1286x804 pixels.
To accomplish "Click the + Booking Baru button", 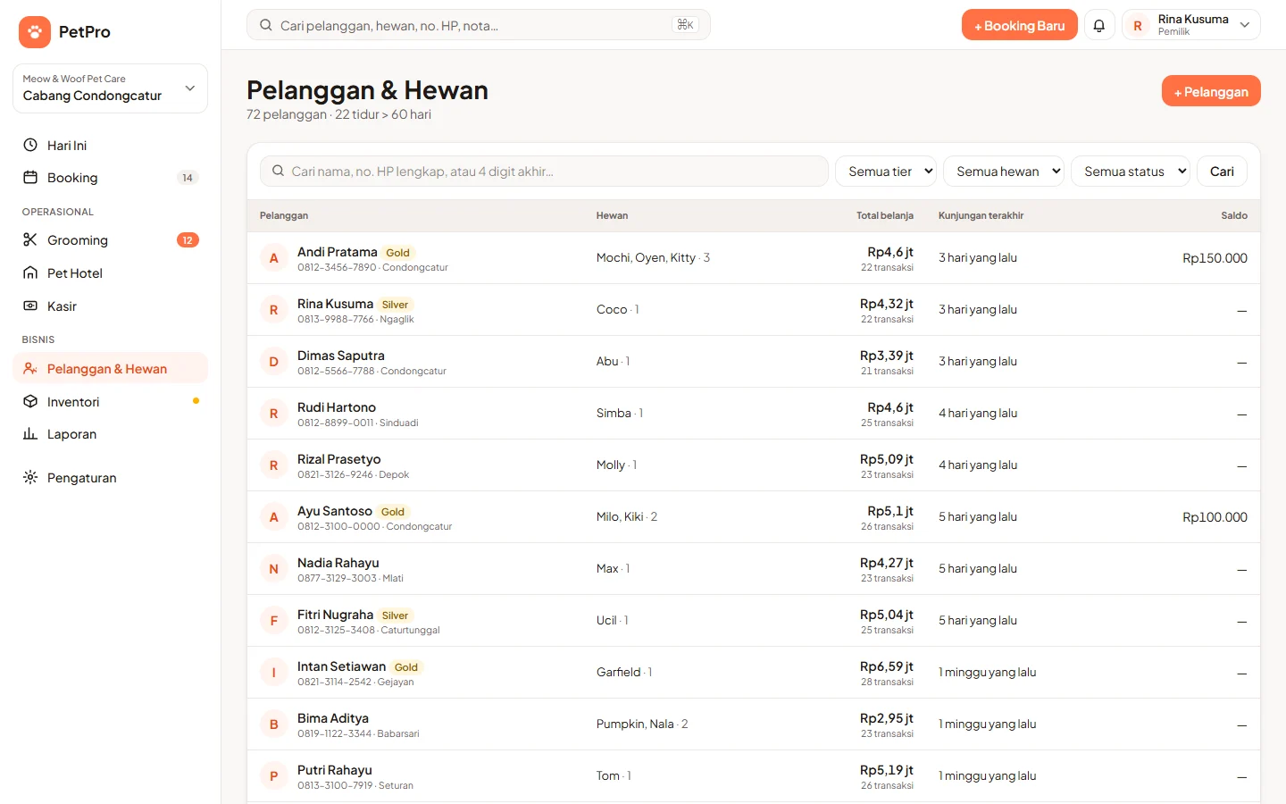I will click(x=1020, y=25).
